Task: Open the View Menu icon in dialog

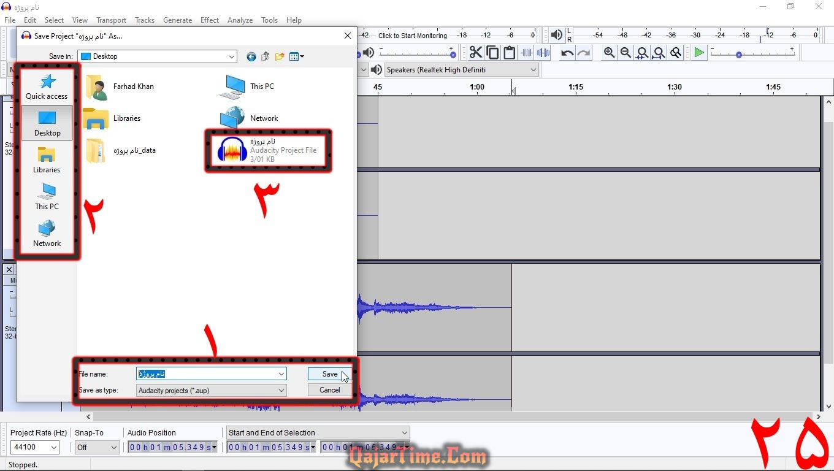Action: (296, 56)
